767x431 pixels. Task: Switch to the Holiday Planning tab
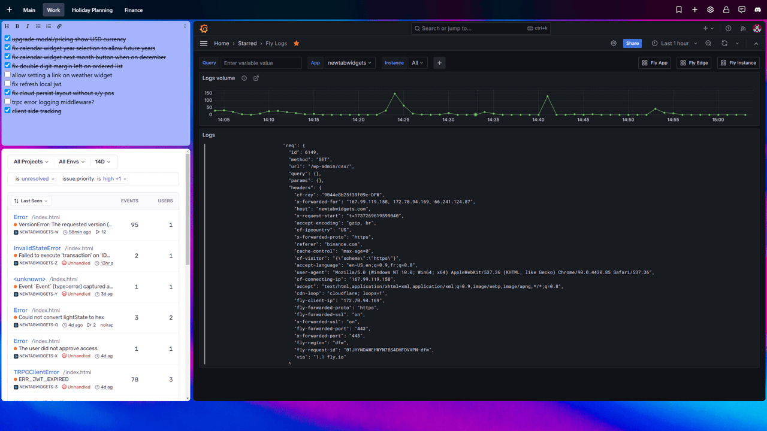(92, 10)
